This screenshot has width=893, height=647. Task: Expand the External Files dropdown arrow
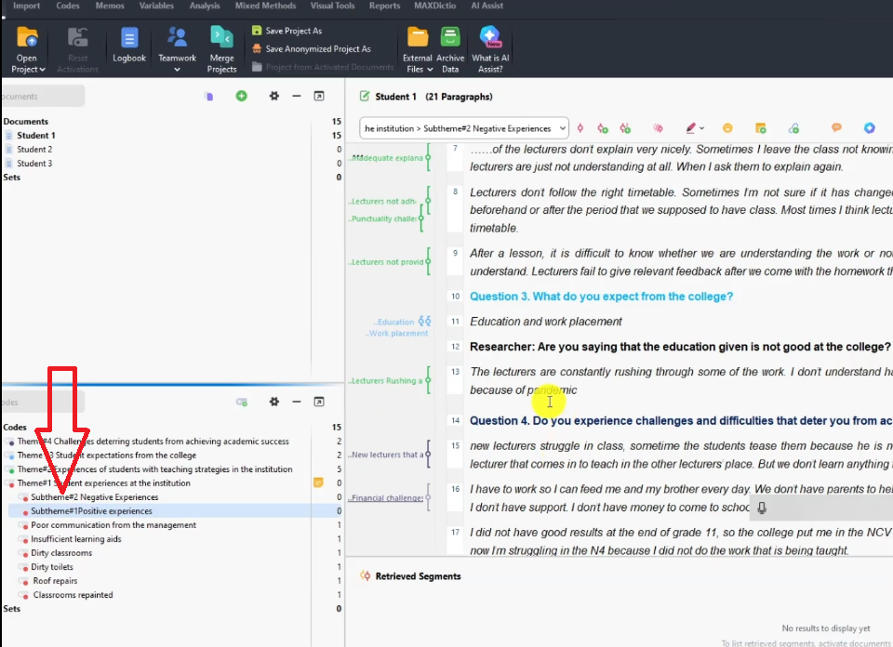pyautogui.click(x=430, y=70)
